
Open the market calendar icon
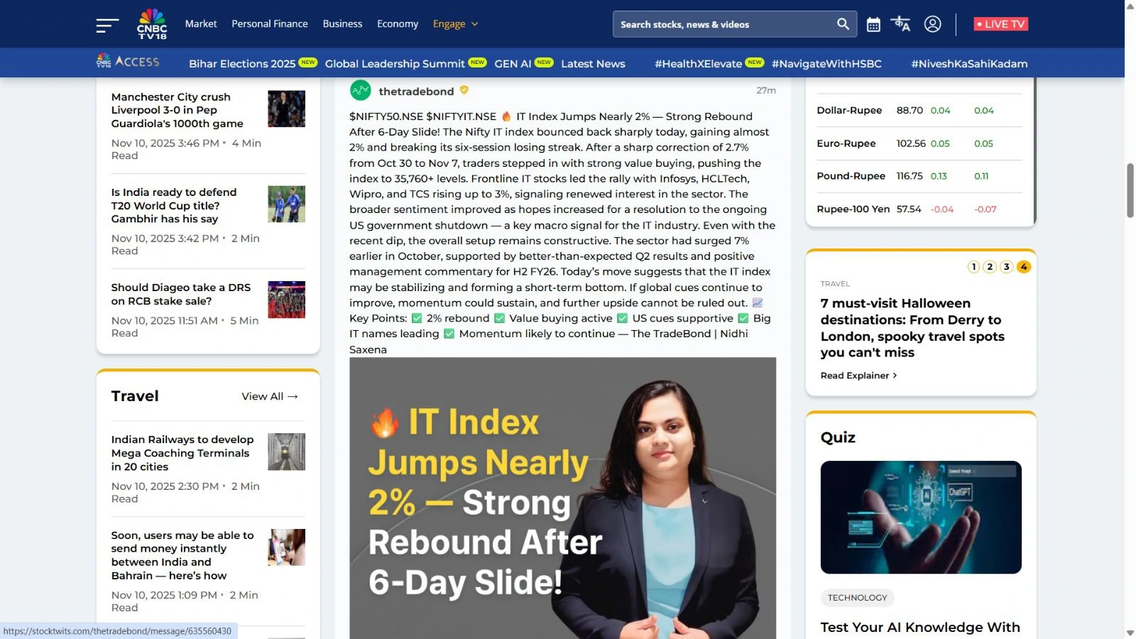coord(873,23)
